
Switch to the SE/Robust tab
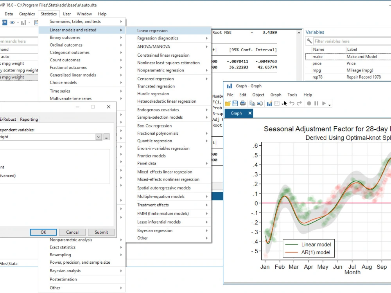pos(8,119)
